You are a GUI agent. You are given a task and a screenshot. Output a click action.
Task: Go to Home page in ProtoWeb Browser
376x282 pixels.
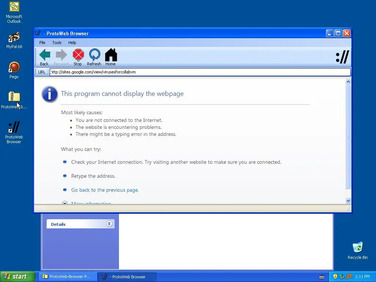(111, 57)
